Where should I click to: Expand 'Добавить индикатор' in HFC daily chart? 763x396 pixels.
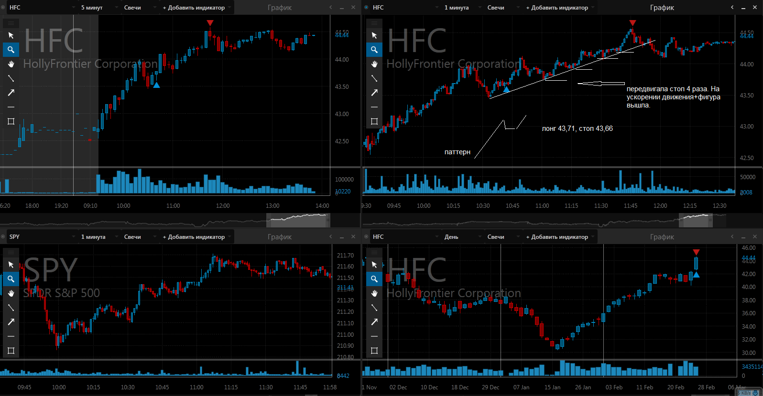point(560,237)
